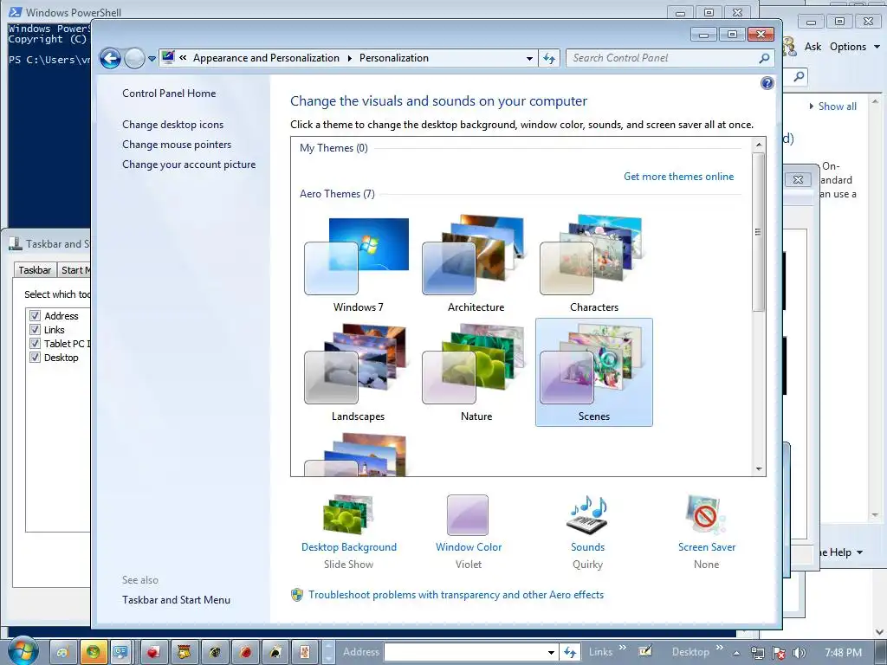The width and height of the screenshot is (887, 665).
Task: Click the magnifier icon in Search Control Panel
Action: 764,58
